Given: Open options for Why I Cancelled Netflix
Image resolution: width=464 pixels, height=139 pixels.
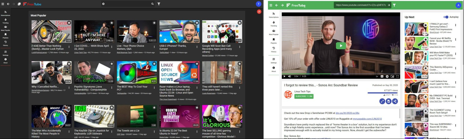Looking at the screenshot, I should tap(69, 88).
